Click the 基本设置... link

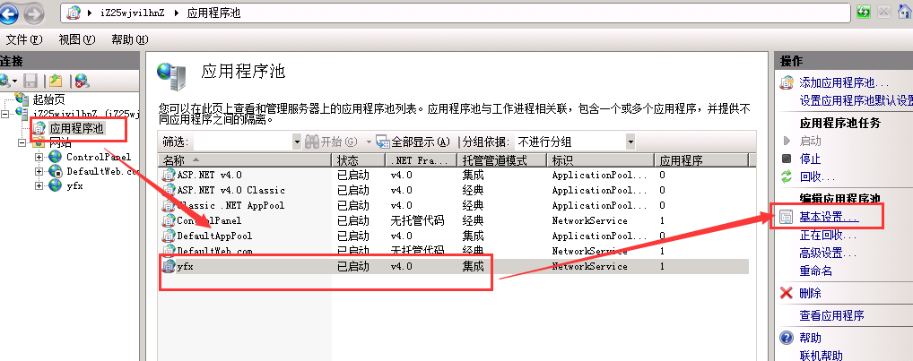829,218
